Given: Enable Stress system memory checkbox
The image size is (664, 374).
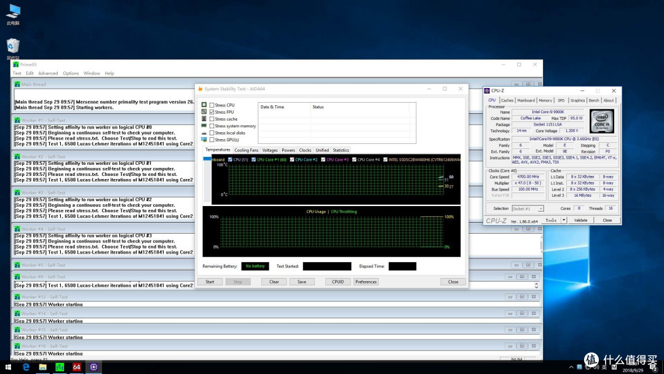Looking at the screenshot, I should 211,126.
